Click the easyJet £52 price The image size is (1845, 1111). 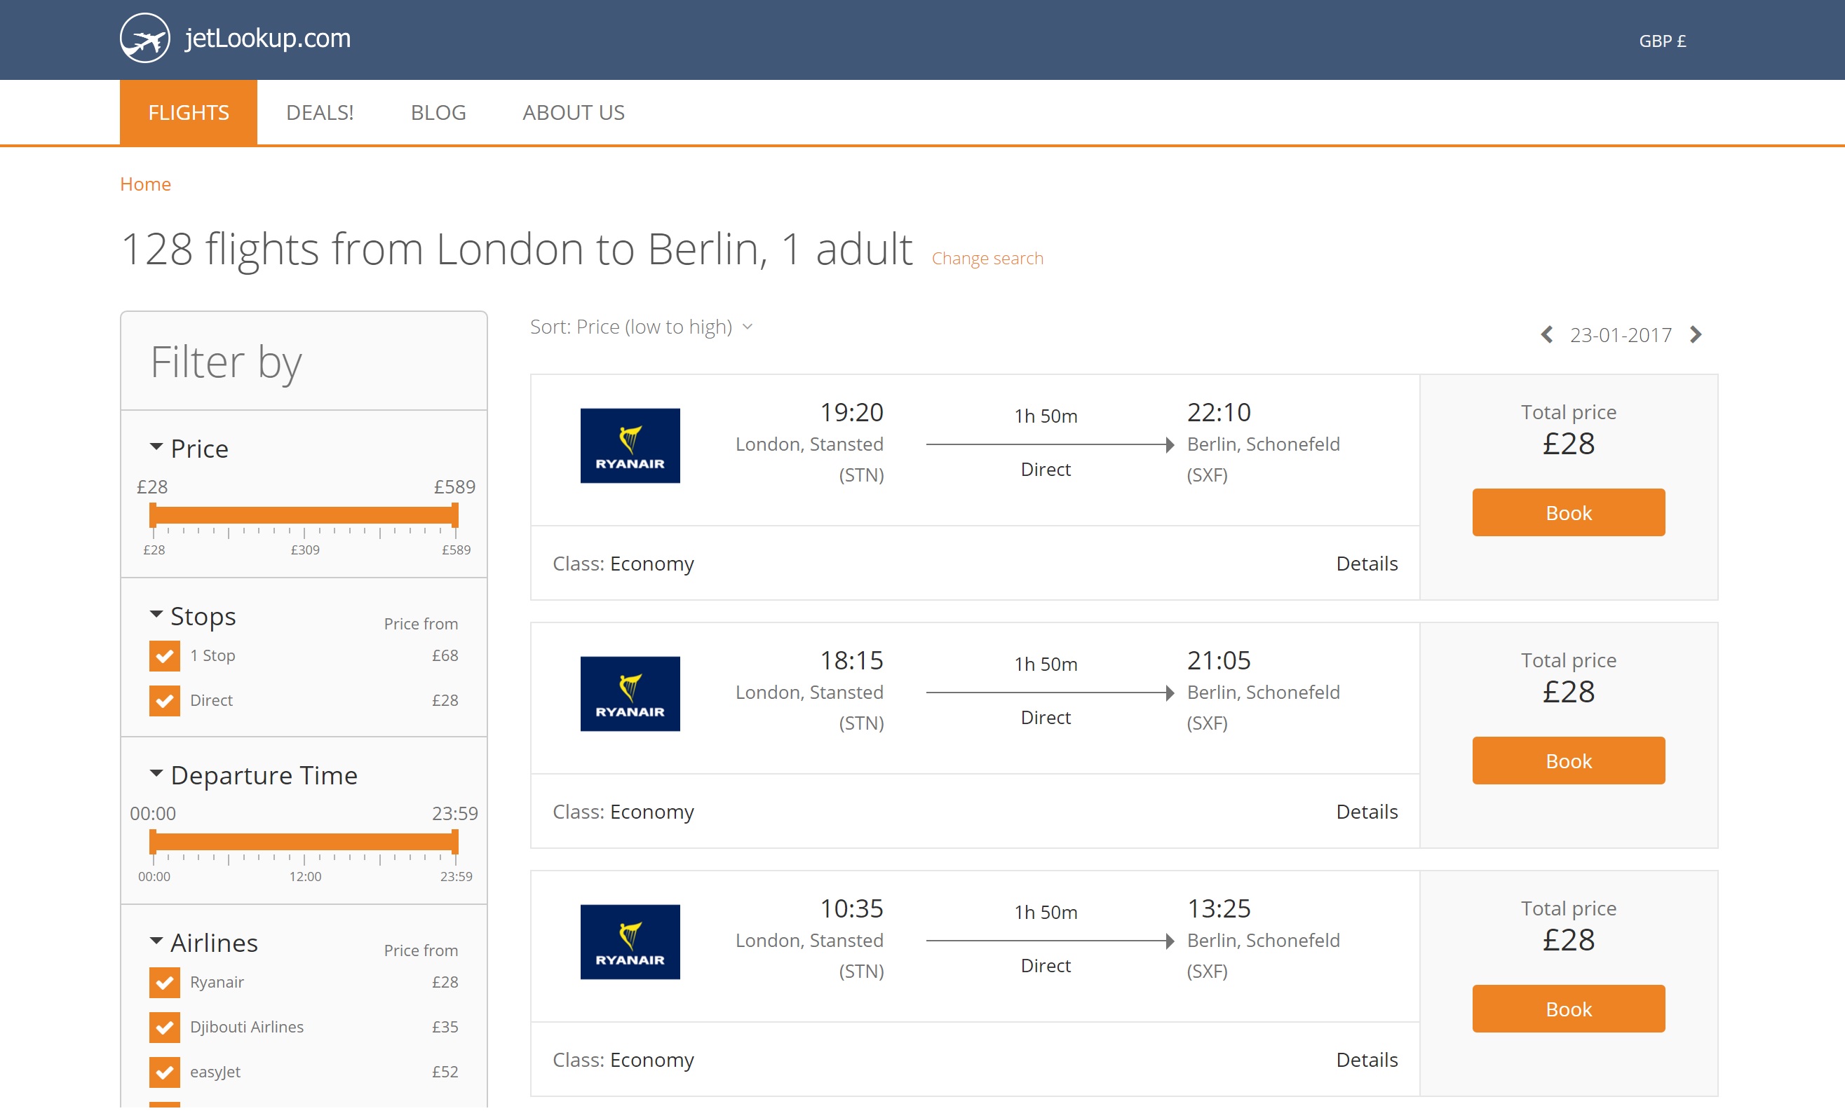445,1072
